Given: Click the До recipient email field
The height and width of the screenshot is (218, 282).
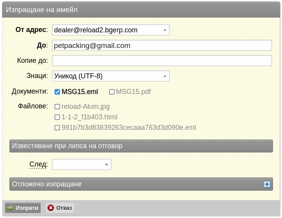Looking at the screenshot, I should tap(162, 45).
